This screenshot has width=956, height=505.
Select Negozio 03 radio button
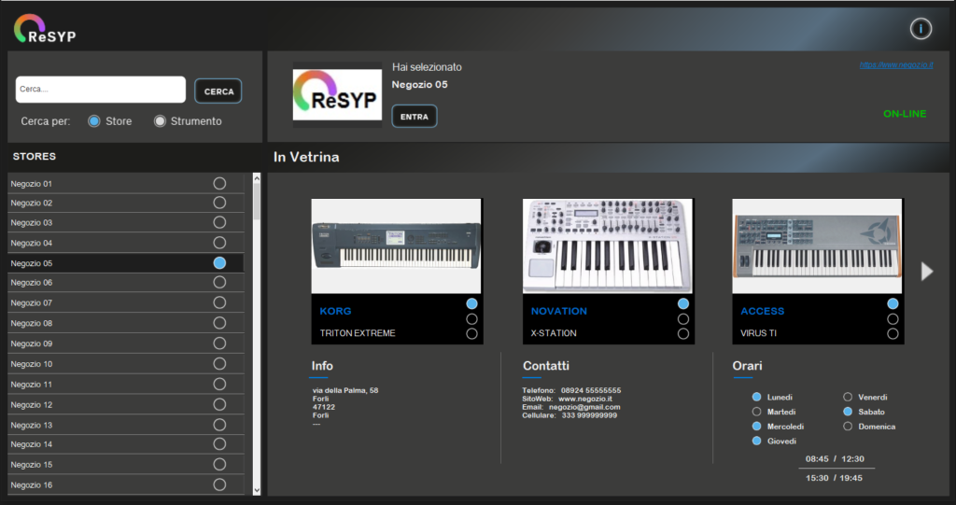(219, 222)
